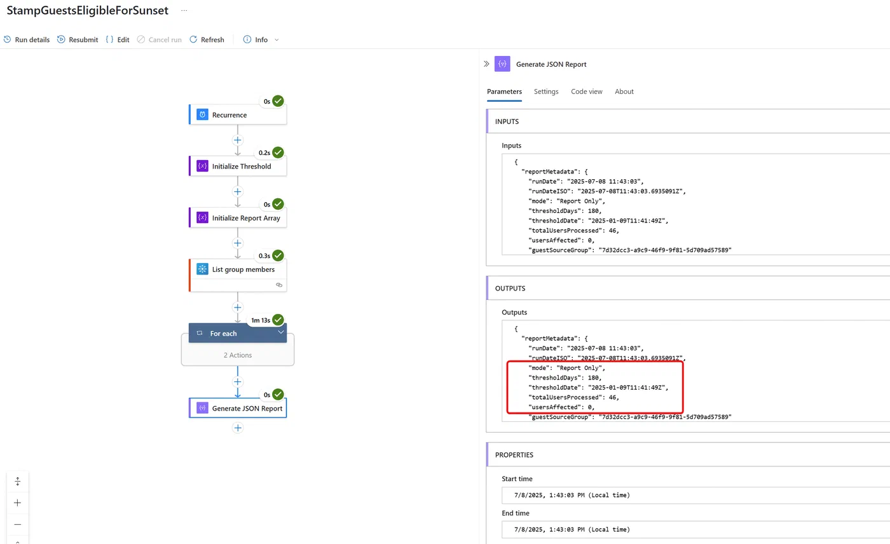Click the Start time value field

696,495
